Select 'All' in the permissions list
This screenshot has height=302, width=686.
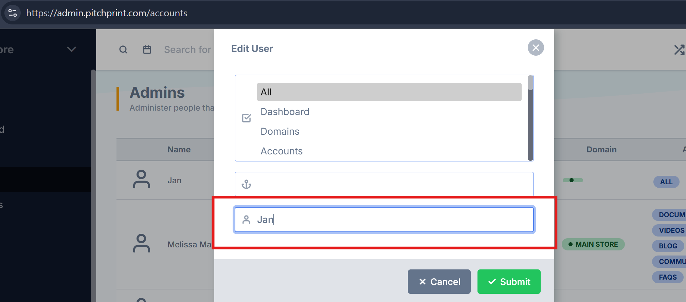click(x=389, y=92)
